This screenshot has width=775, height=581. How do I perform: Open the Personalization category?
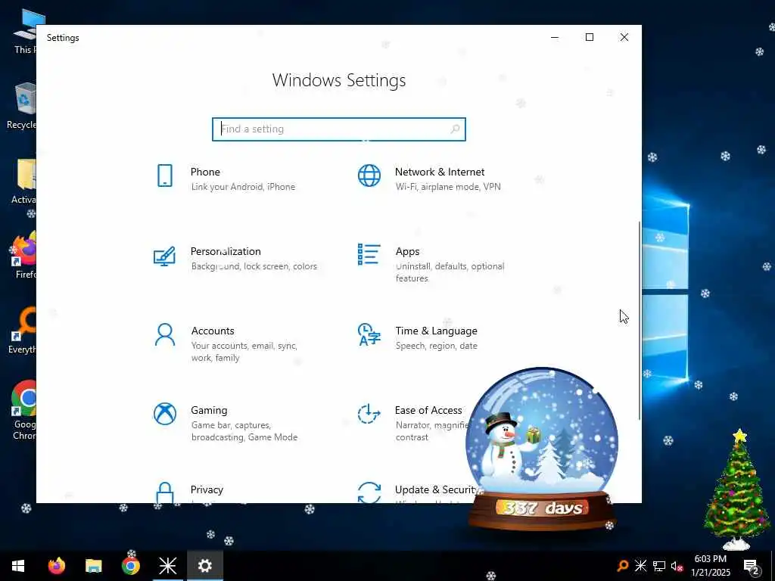point(235,259)
